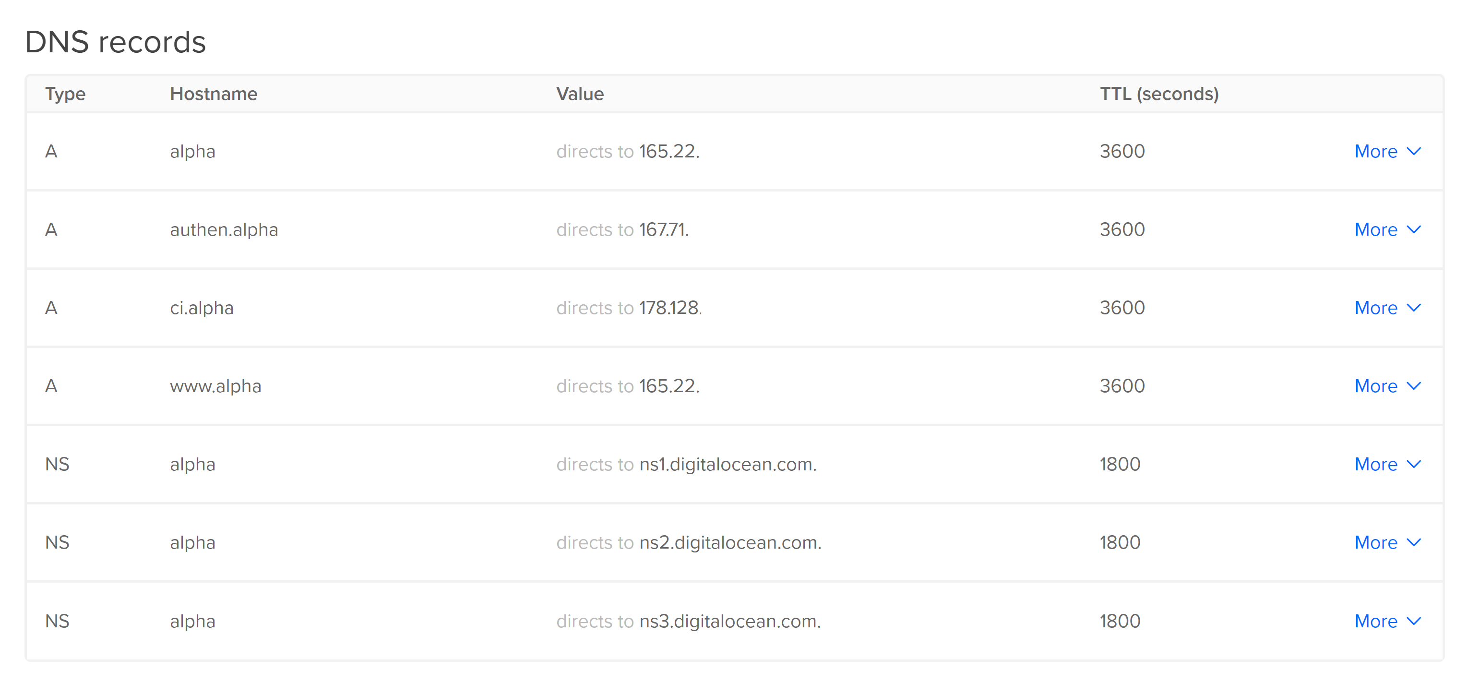
Task: Open More dropdown for www.alpha record
Action: pyautogui.click(x=1387, y=386)
